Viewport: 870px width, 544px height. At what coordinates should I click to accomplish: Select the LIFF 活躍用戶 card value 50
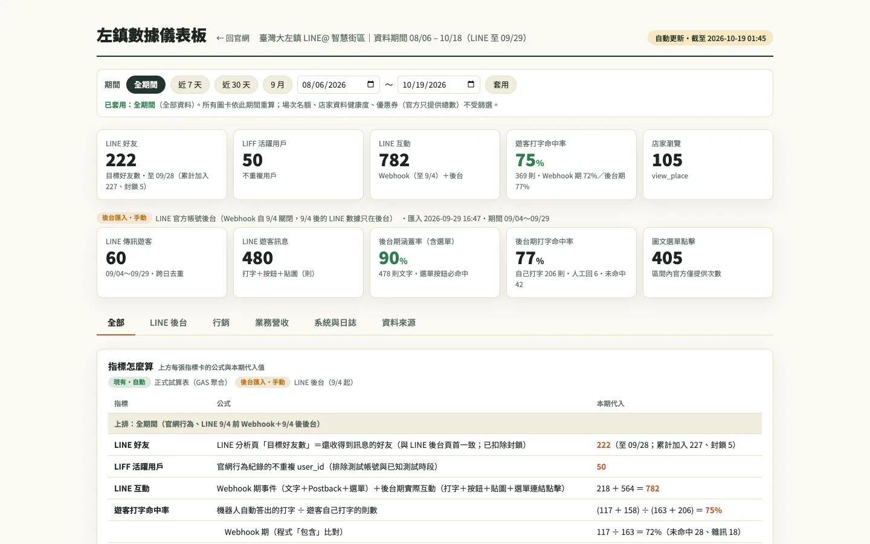[x=253, y=160]
